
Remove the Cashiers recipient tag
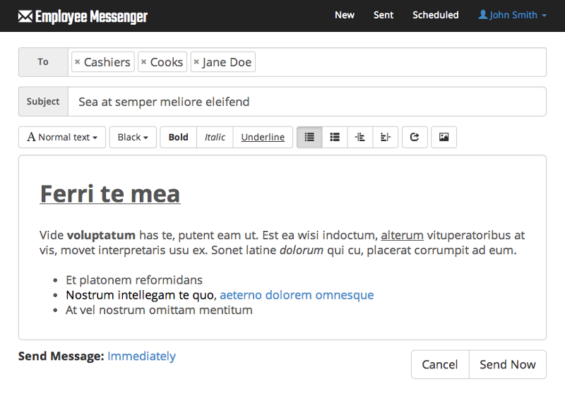[x=77, y=62]
